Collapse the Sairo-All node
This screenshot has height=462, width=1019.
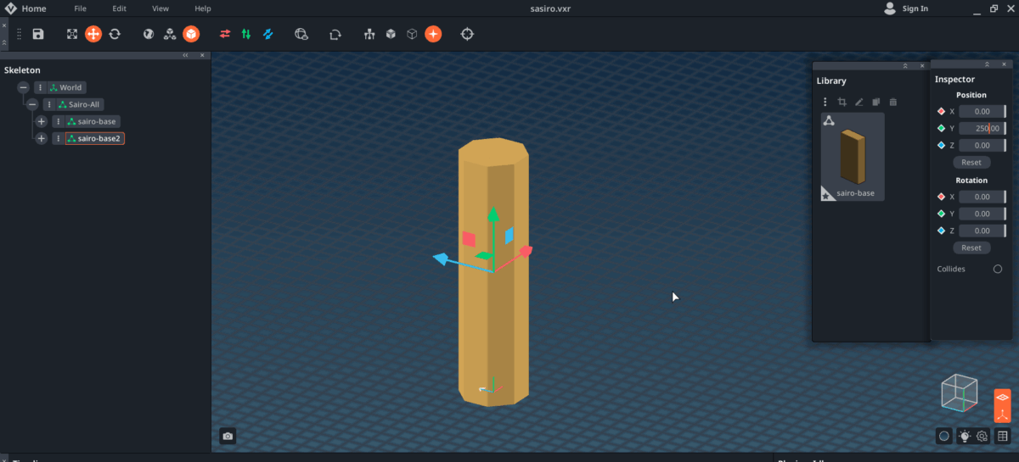(x=32, y=104)
